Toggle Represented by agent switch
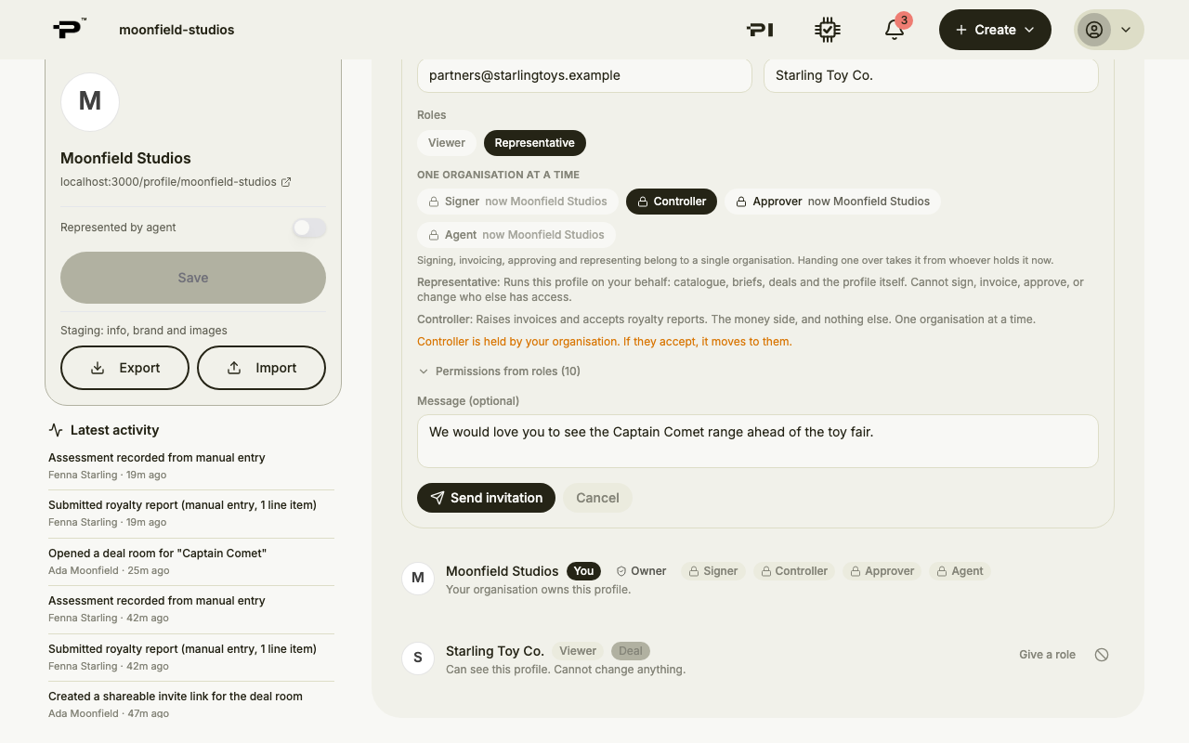1189x743 pixels. (x=308, y=228)
